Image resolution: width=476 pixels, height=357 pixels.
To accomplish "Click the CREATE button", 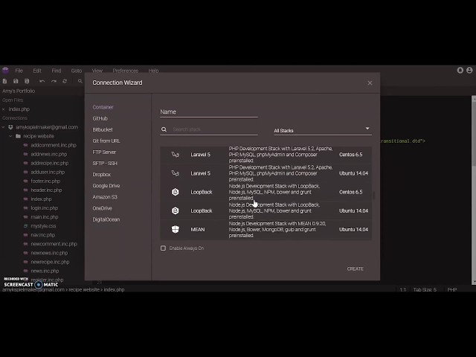I will click(x=356, y=268).
